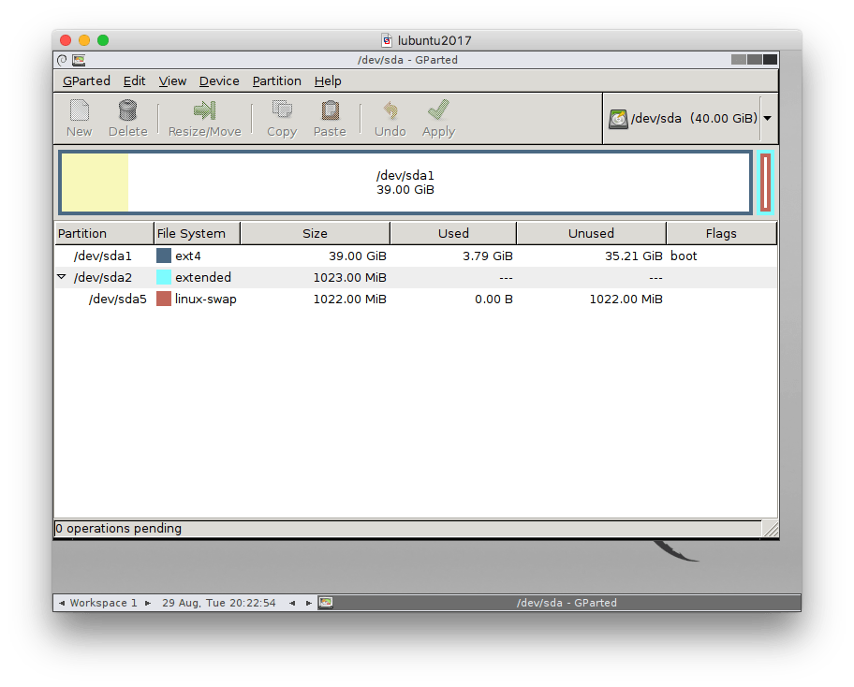
Task: Click the lubuntu2017 document icon in title
Action: pyautogui.click(x=387, y=40)
